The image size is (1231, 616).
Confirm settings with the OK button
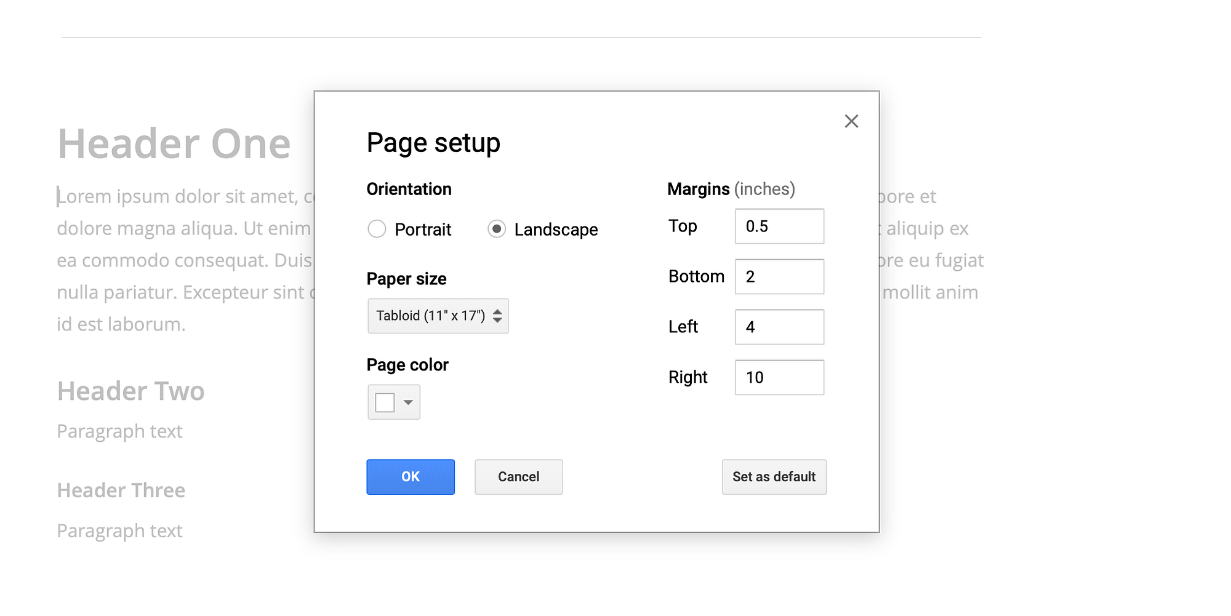point(410,477)
